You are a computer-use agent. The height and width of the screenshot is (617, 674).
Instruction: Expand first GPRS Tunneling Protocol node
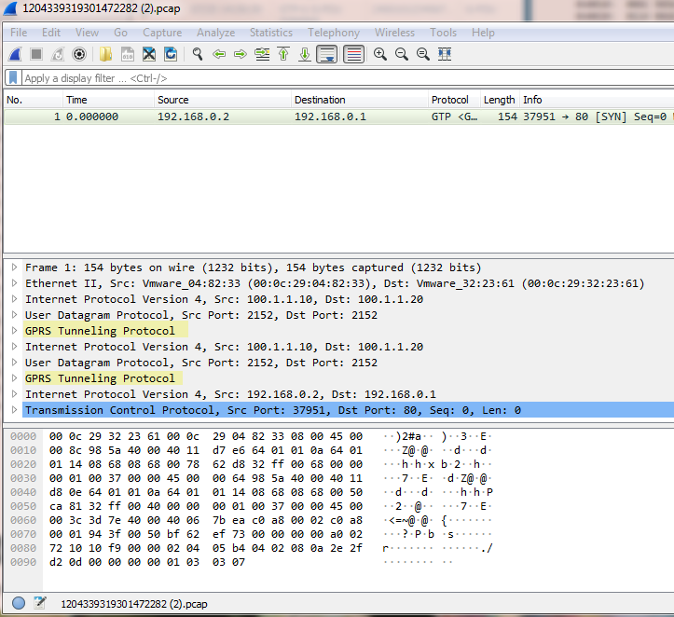[14, 331]
